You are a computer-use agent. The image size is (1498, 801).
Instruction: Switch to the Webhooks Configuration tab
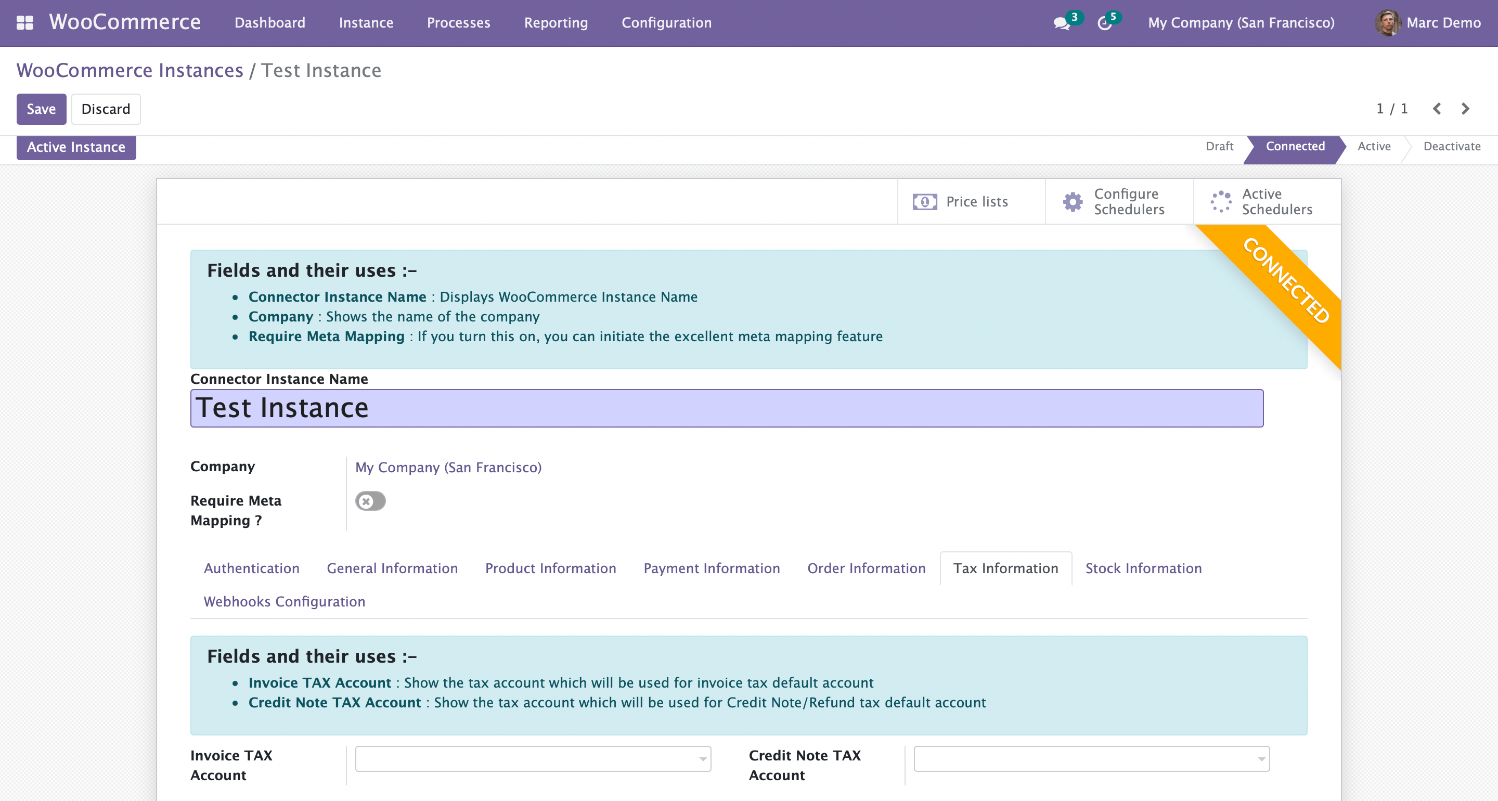pyautogui.click(x=285, y=601)
